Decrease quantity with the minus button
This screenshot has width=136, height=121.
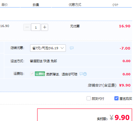tap(27, 27)
